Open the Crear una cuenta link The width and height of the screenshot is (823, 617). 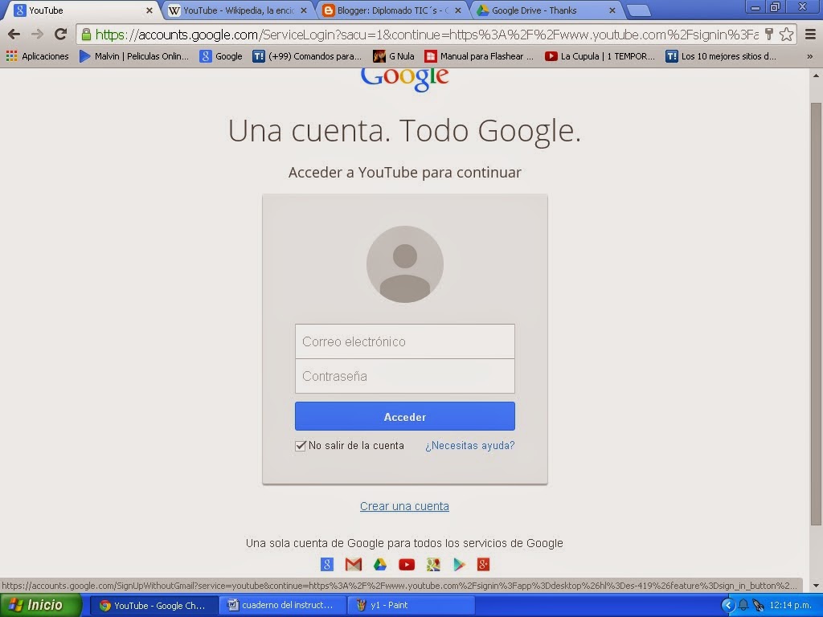(404, 506)
